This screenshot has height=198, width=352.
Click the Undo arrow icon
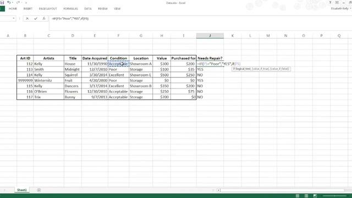coord(9,2)
